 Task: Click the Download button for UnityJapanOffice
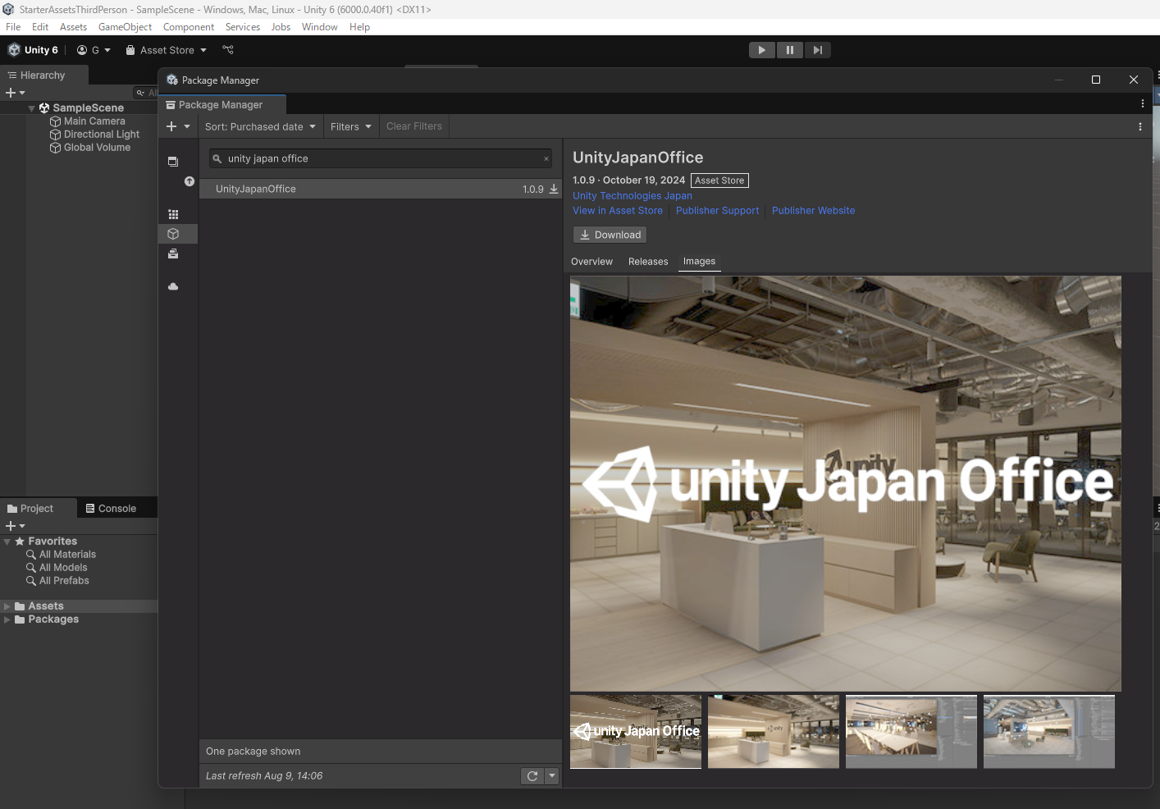coord(610,235)
